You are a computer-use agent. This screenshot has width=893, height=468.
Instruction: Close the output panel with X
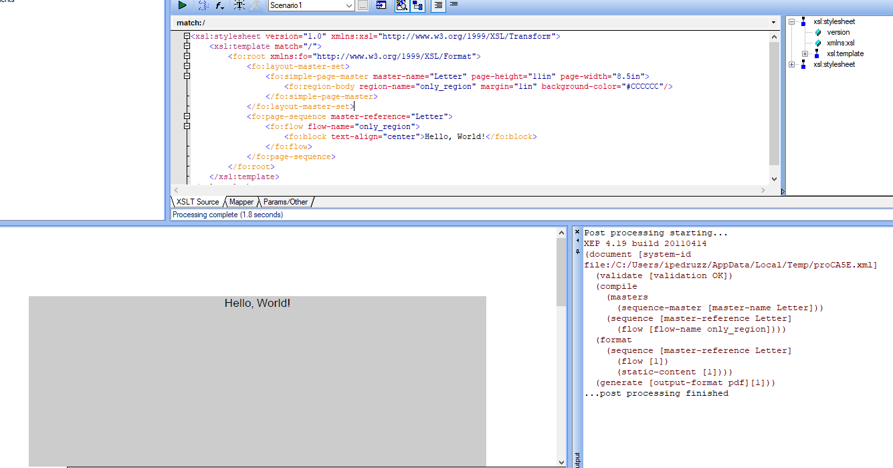(x=578, y=231)
